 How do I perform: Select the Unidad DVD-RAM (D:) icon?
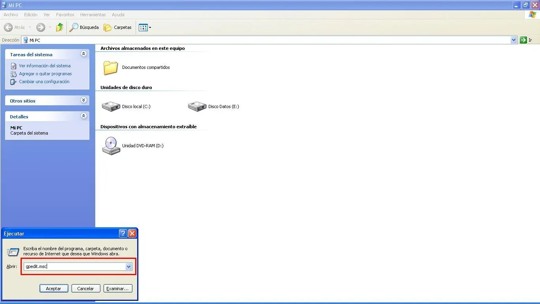111,146
